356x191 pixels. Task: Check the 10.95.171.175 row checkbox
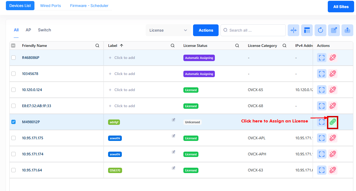tap(13, 138)
